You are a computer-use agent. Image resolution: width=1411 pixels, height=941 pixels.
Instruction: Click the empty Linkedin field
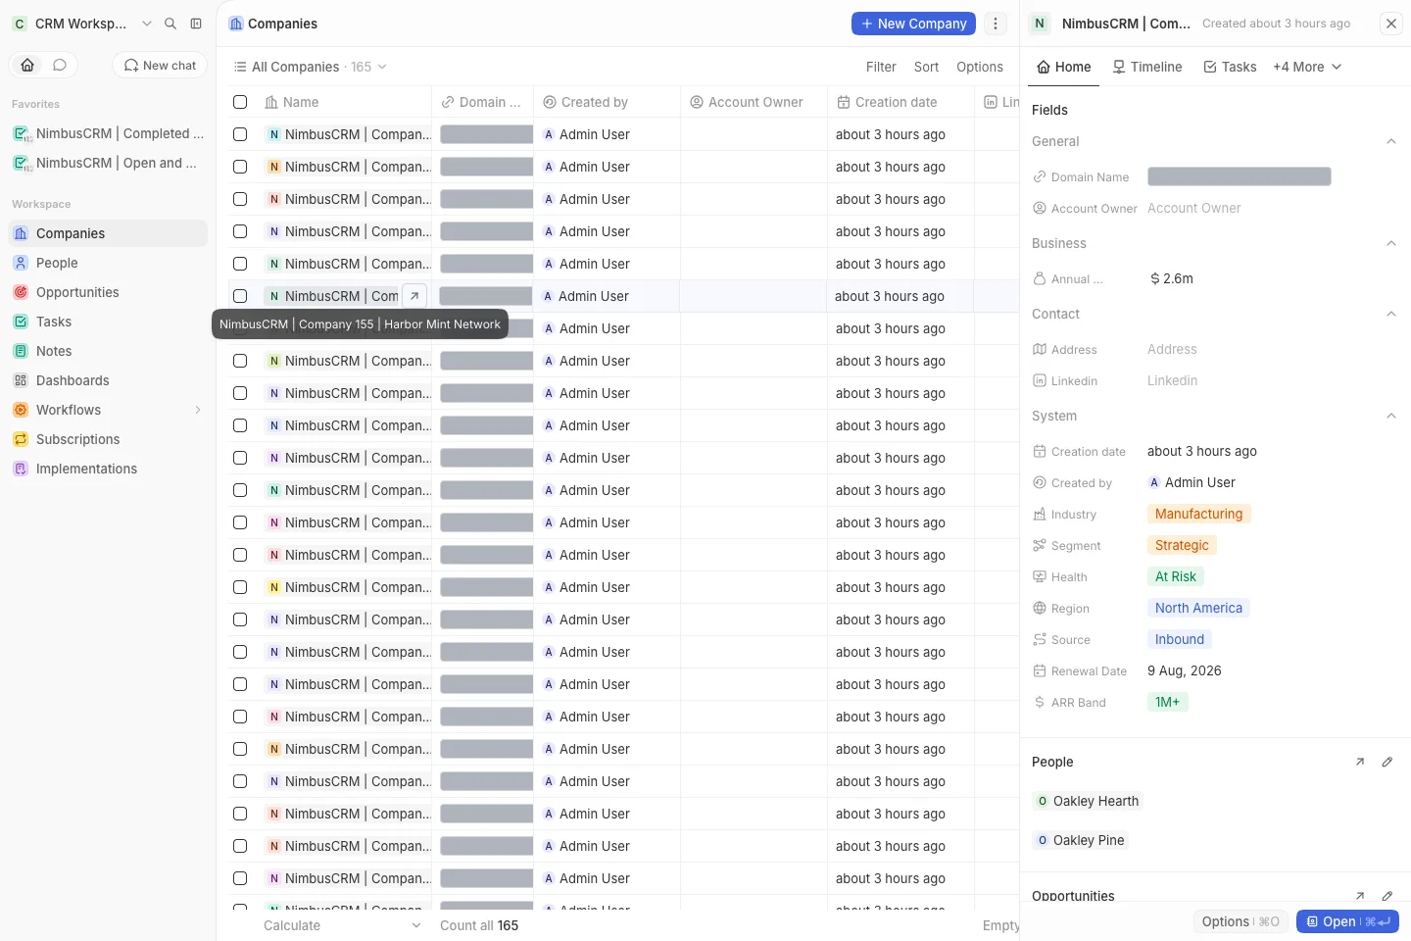pos(1172,380)
